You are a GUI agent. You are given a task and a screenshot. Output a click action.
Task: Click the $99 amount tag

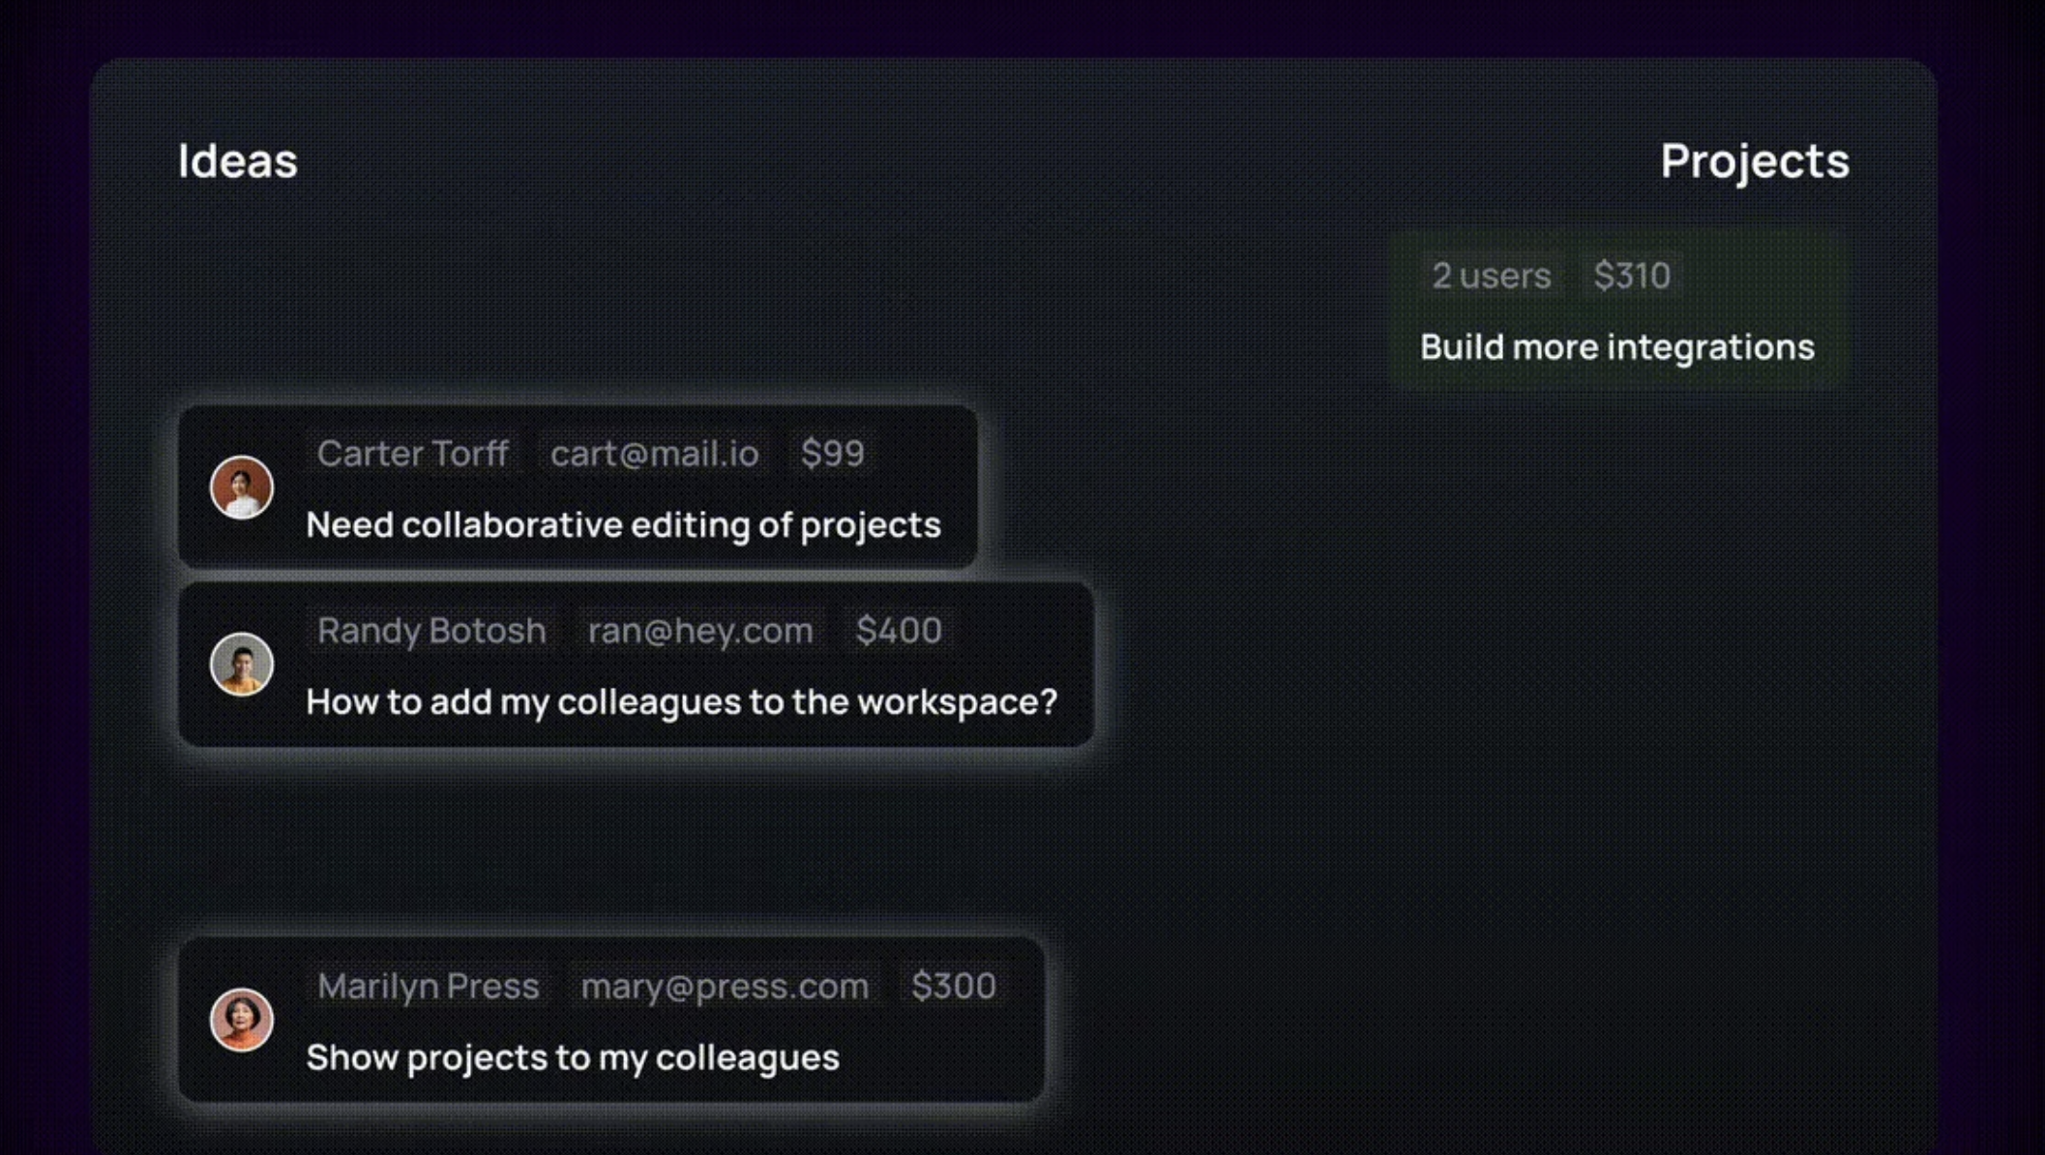832,454
